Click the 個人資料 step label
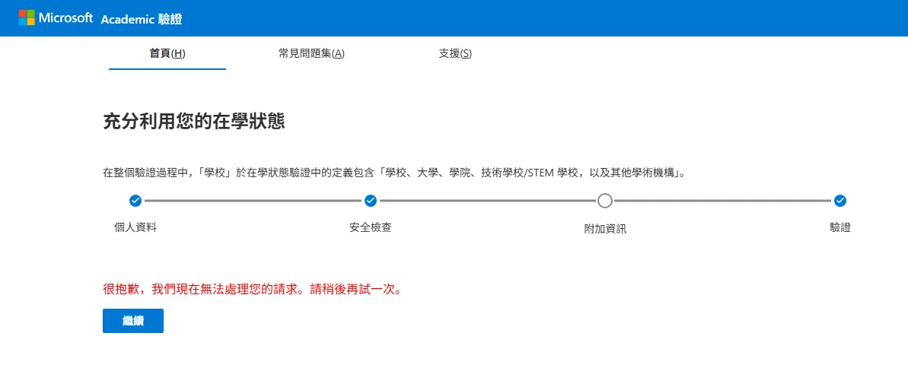 point(135,227)
